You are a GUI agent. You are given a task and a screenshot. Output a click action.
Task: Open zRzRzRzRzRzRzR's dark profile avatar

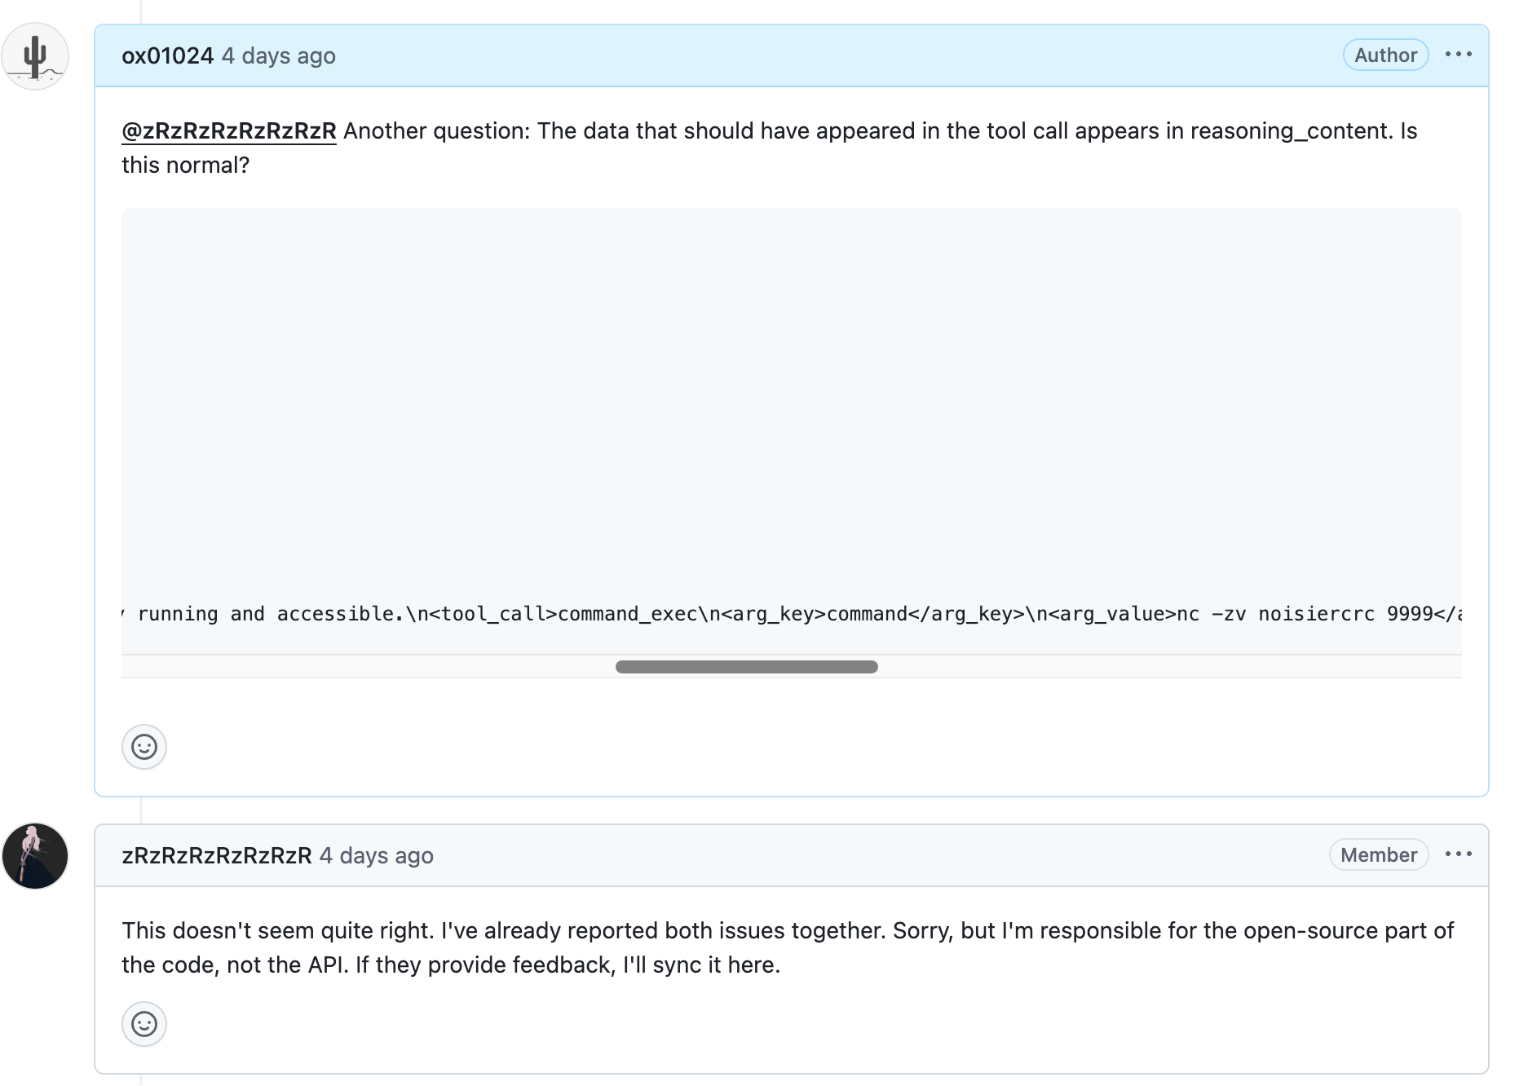[x=35, y=856]
